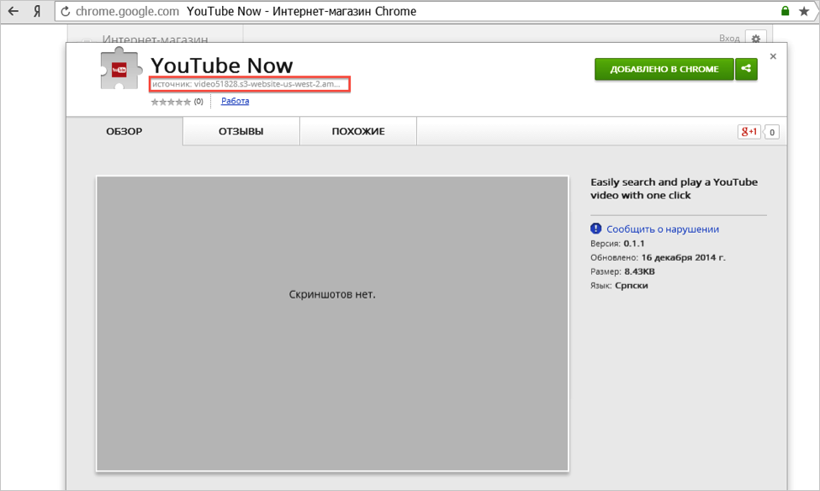The height and width of the screenshot is (491, 820).
Task: Click the Easily search and play description
Action: (675, 189)
